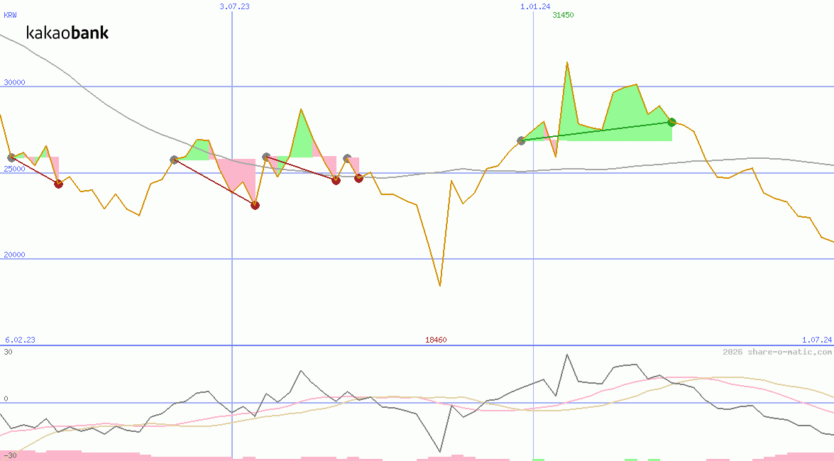Viewport: 834px width, 461px height.
Task: Click the red marker just after the 3.07.23 line
Action: point(255,205)
